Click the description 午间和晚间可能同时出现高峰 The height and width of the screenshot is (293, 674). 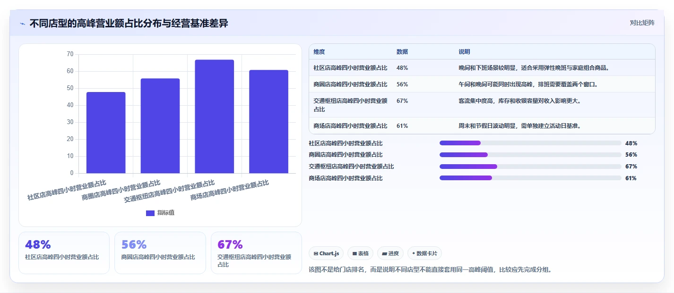click(x=528, y=84)
